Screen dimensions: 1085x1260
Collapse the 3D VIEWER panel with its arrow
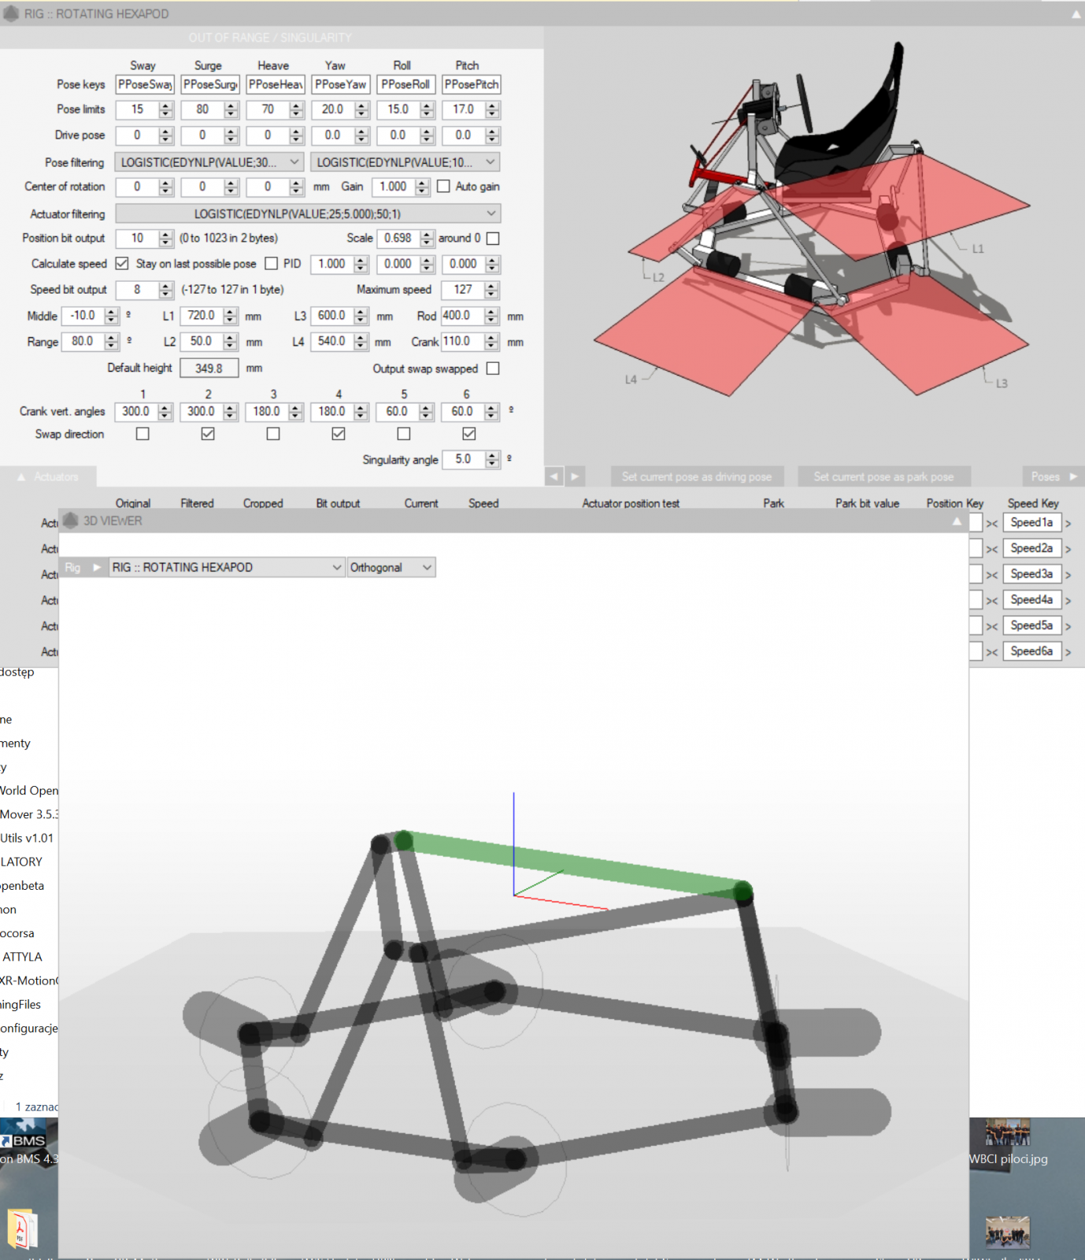tap(957, 521)
